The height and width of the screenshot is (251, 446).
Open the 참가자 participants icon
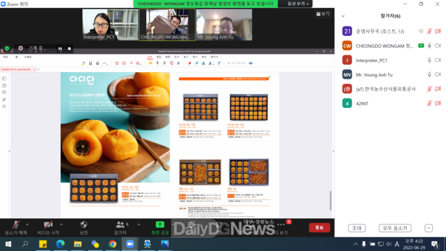[120, 225]
